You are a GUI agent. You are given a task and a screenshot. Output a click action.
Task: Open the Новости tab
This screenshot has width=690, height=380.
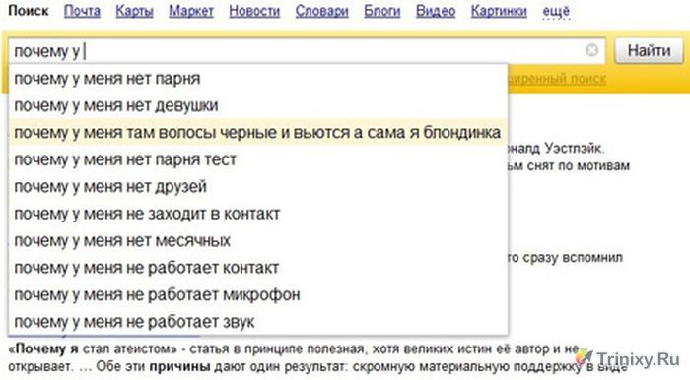pyautogui.click(x=254, y=11)
